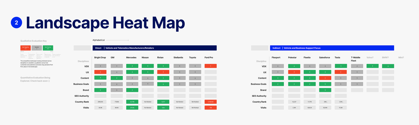Click the blue circled number 2 badge
Viewport: 419px width, 125px height.
[x=17, y=23]
